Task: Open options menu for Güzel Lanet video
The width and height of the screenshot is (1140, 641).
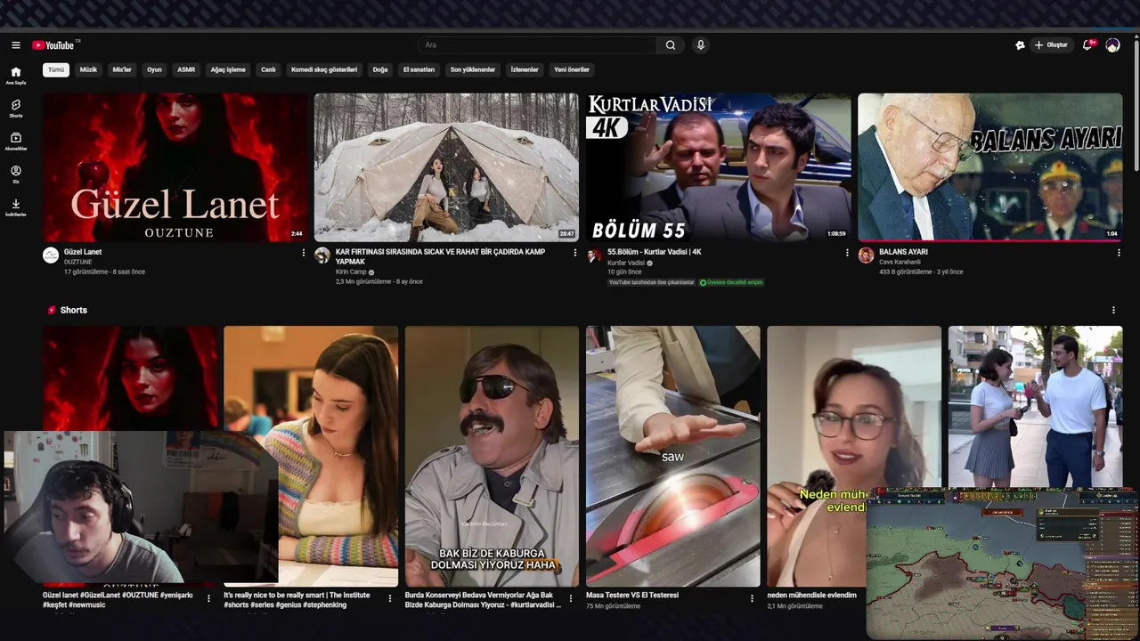Action: click(x=304, y=253)
